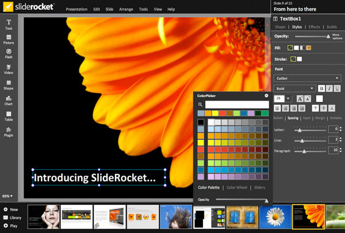
Task: Close the ColorPicker panel
Action: tap(266, 96)
